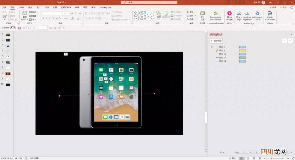Screen dimensions: 295x160
Task: Toggle the 自动保存 autosave switch
Action: [x=13, y=28]
